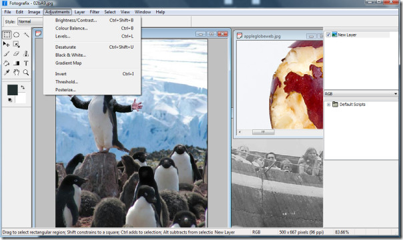This screenshot has height=240, width=403.
Task: Maximize the penguin image document window
Action: [212, 34]
